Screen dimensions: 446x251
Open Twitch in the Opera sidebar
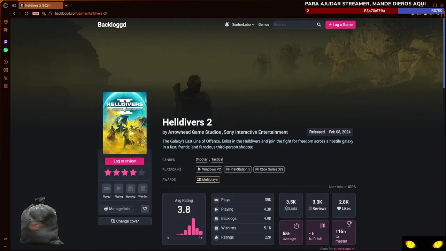click(x=6, y=42)
